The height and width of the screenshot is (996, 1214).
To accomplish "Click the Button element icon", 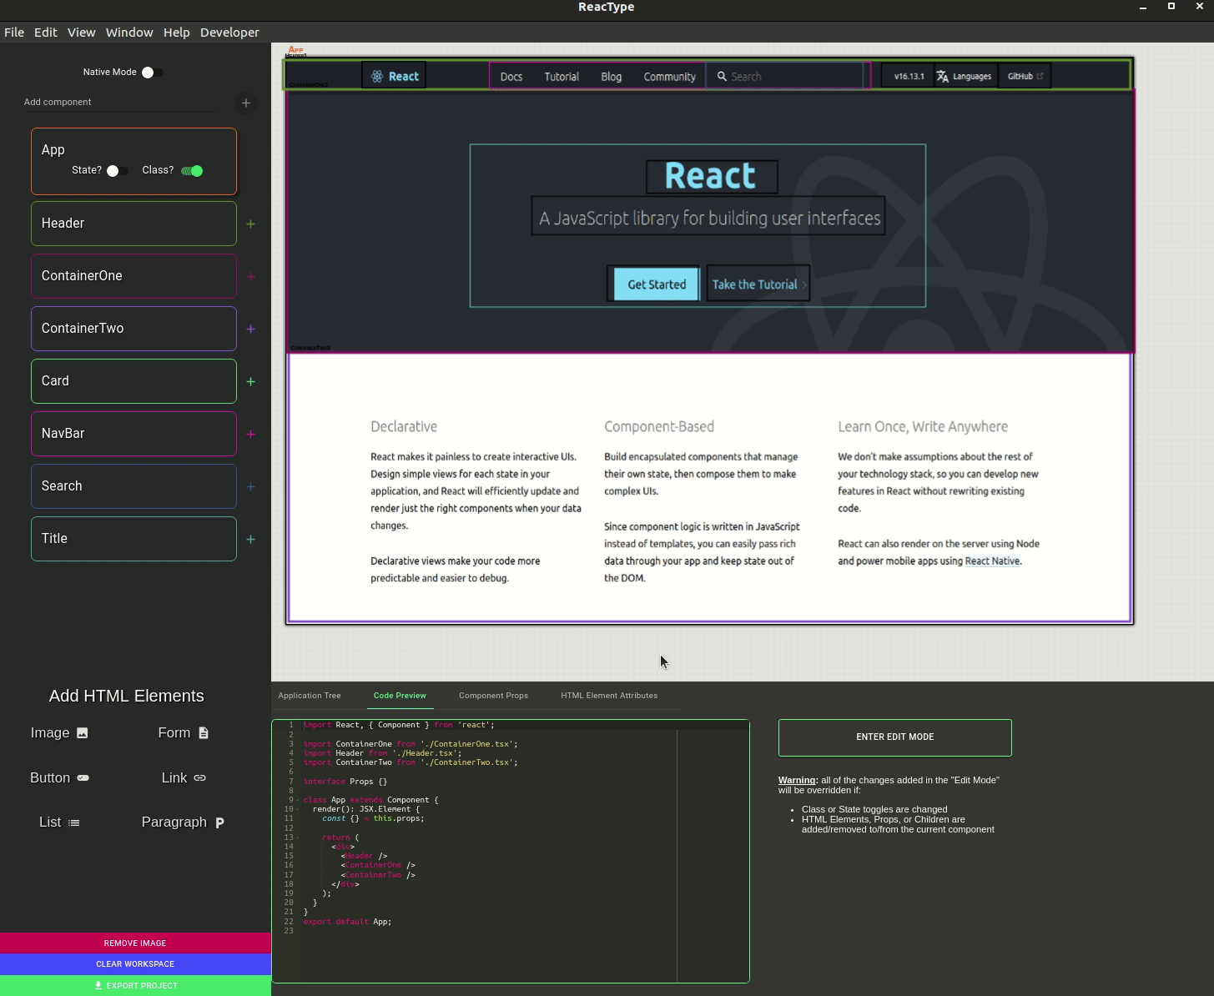I will tap(83, 777).
